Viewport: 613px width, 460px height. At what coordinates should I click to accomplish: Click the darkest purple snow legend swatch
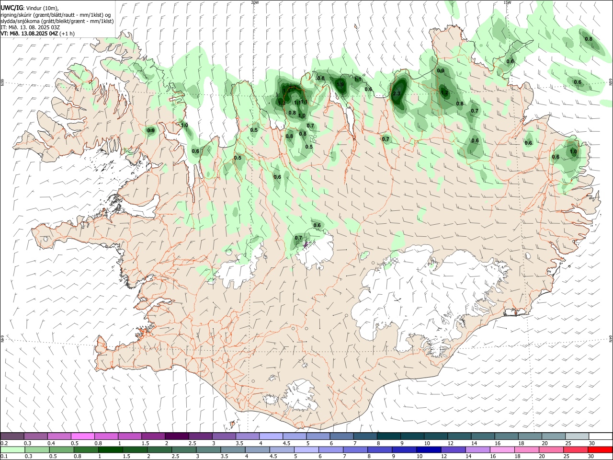177,436
